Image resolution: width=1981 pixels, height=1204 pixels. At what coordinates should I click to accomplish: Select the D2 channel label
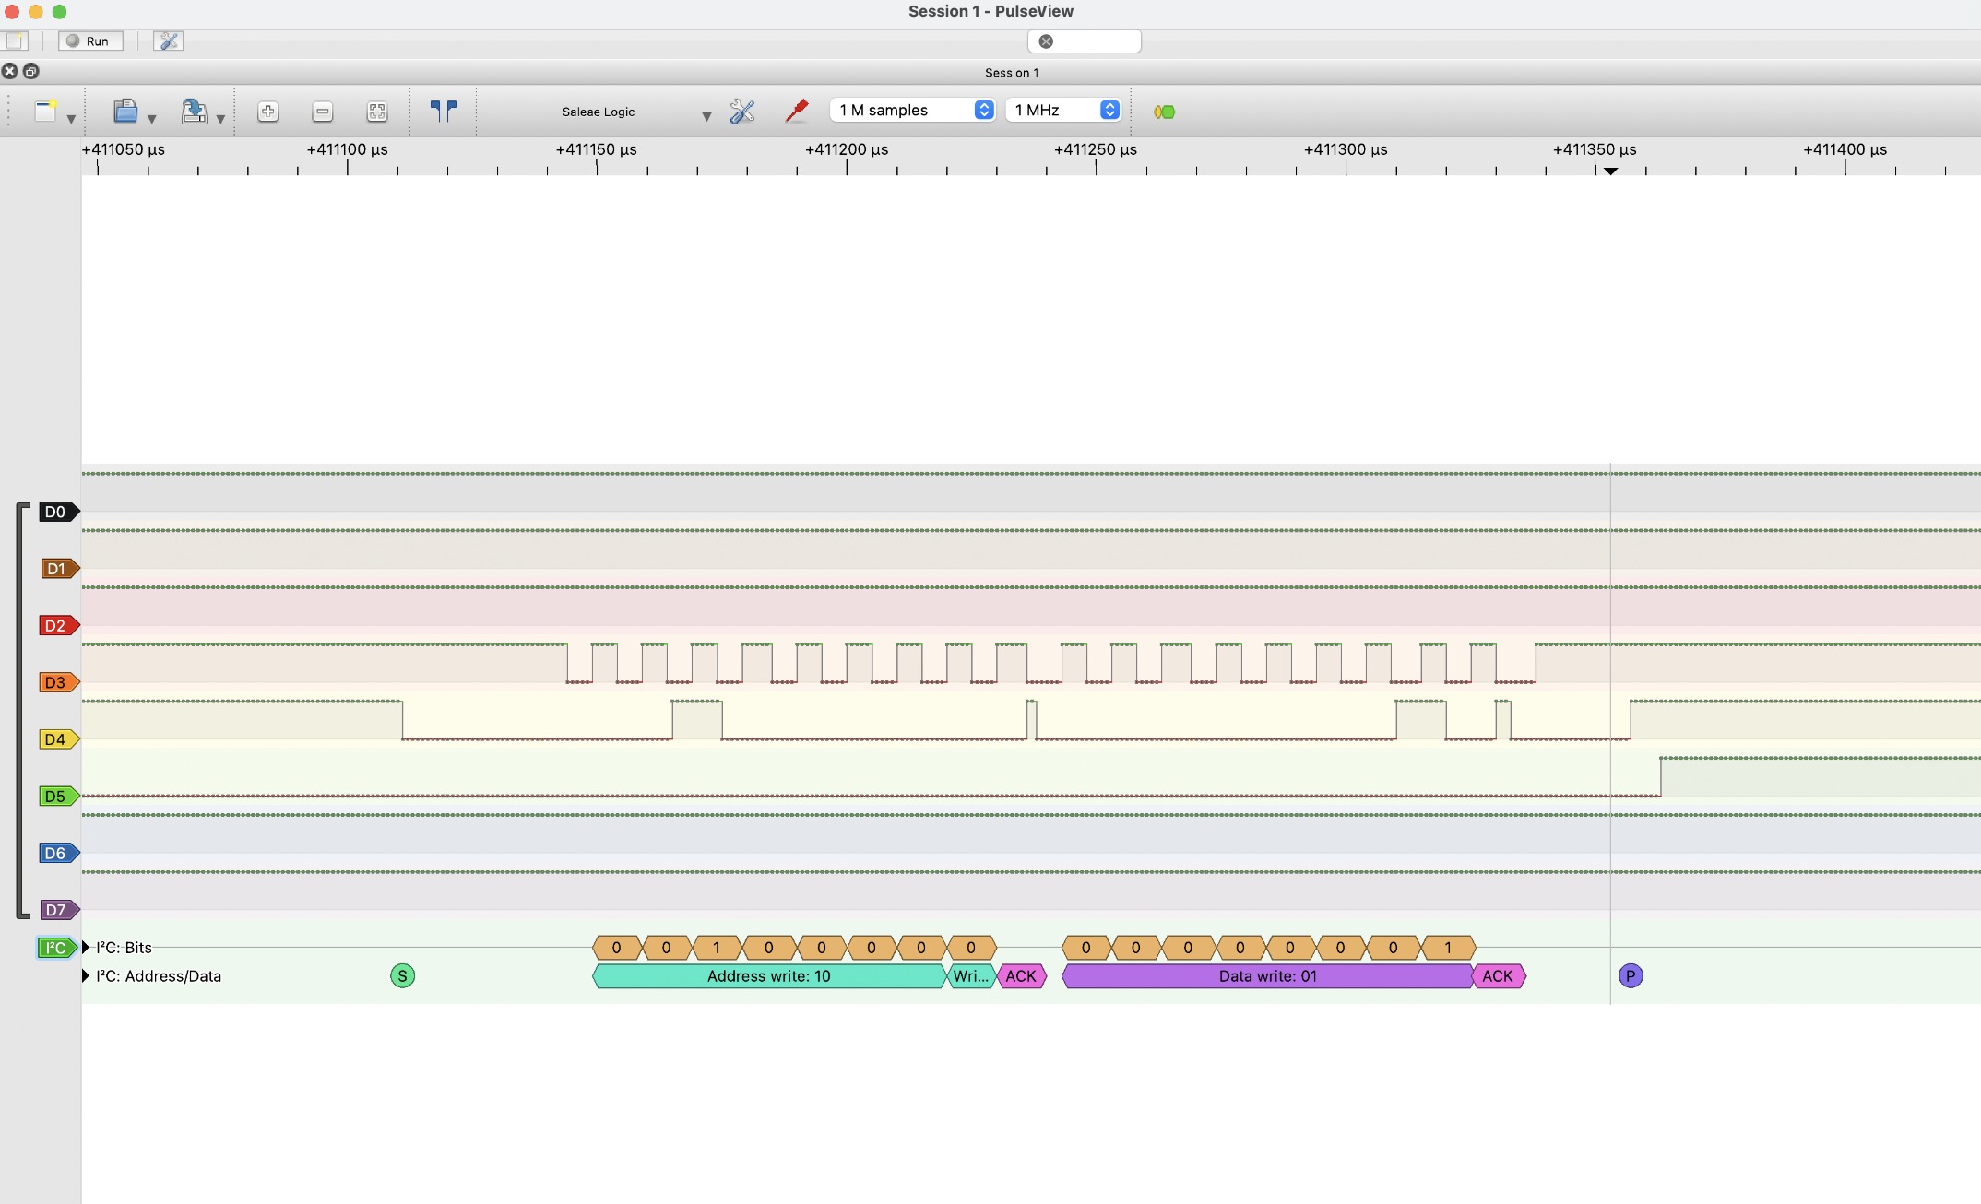(59, 625)
